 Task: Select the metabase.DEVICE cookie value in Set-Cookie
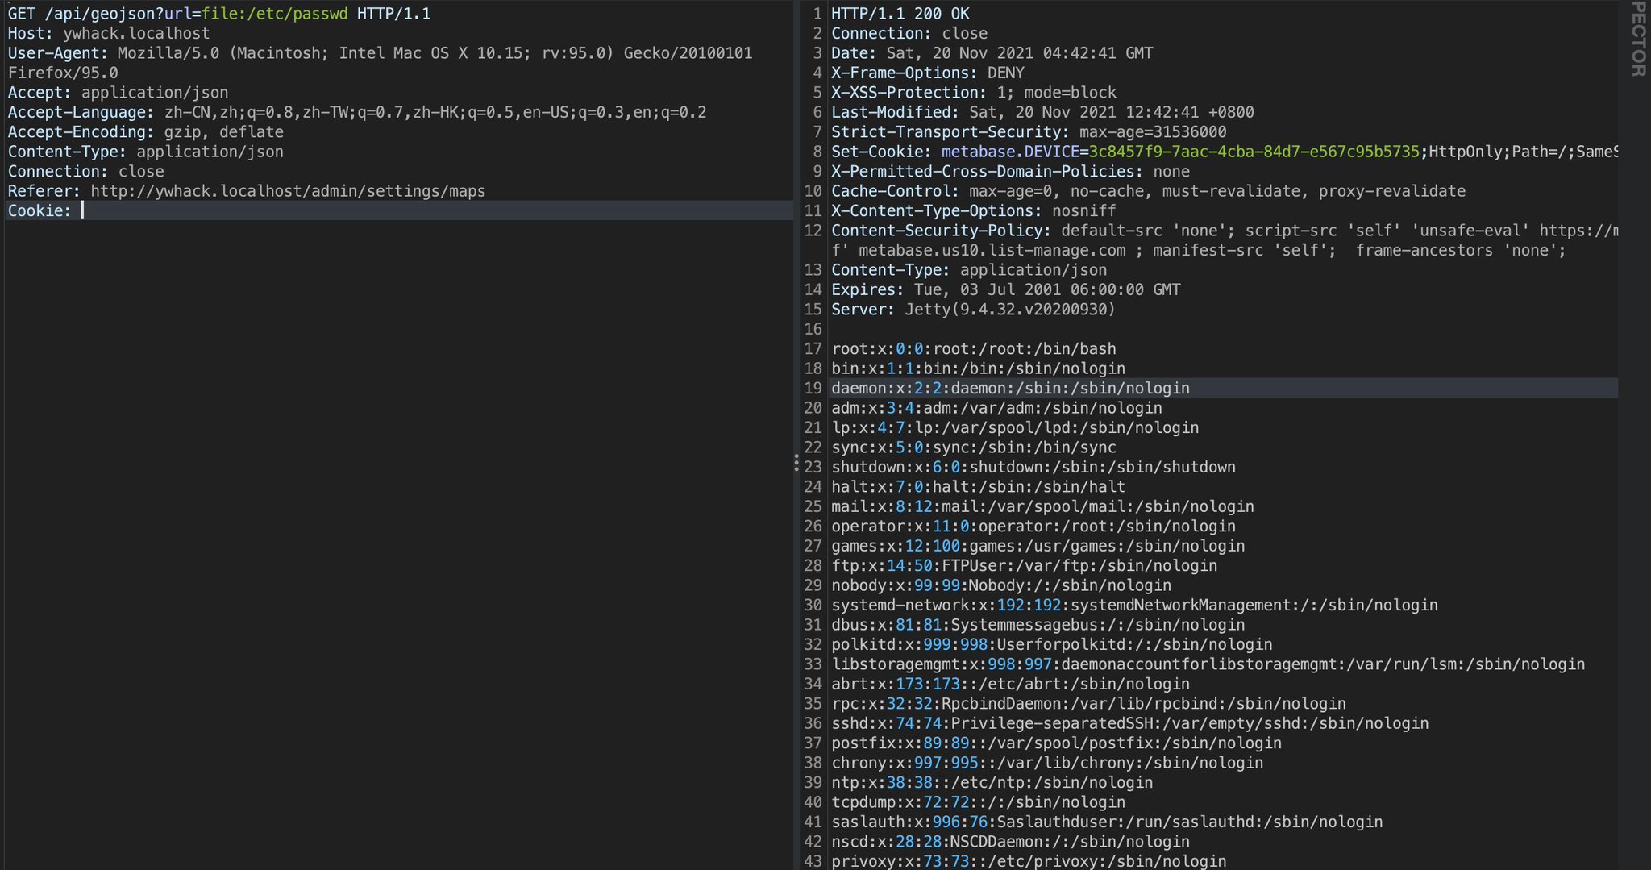coord(1254,152)
